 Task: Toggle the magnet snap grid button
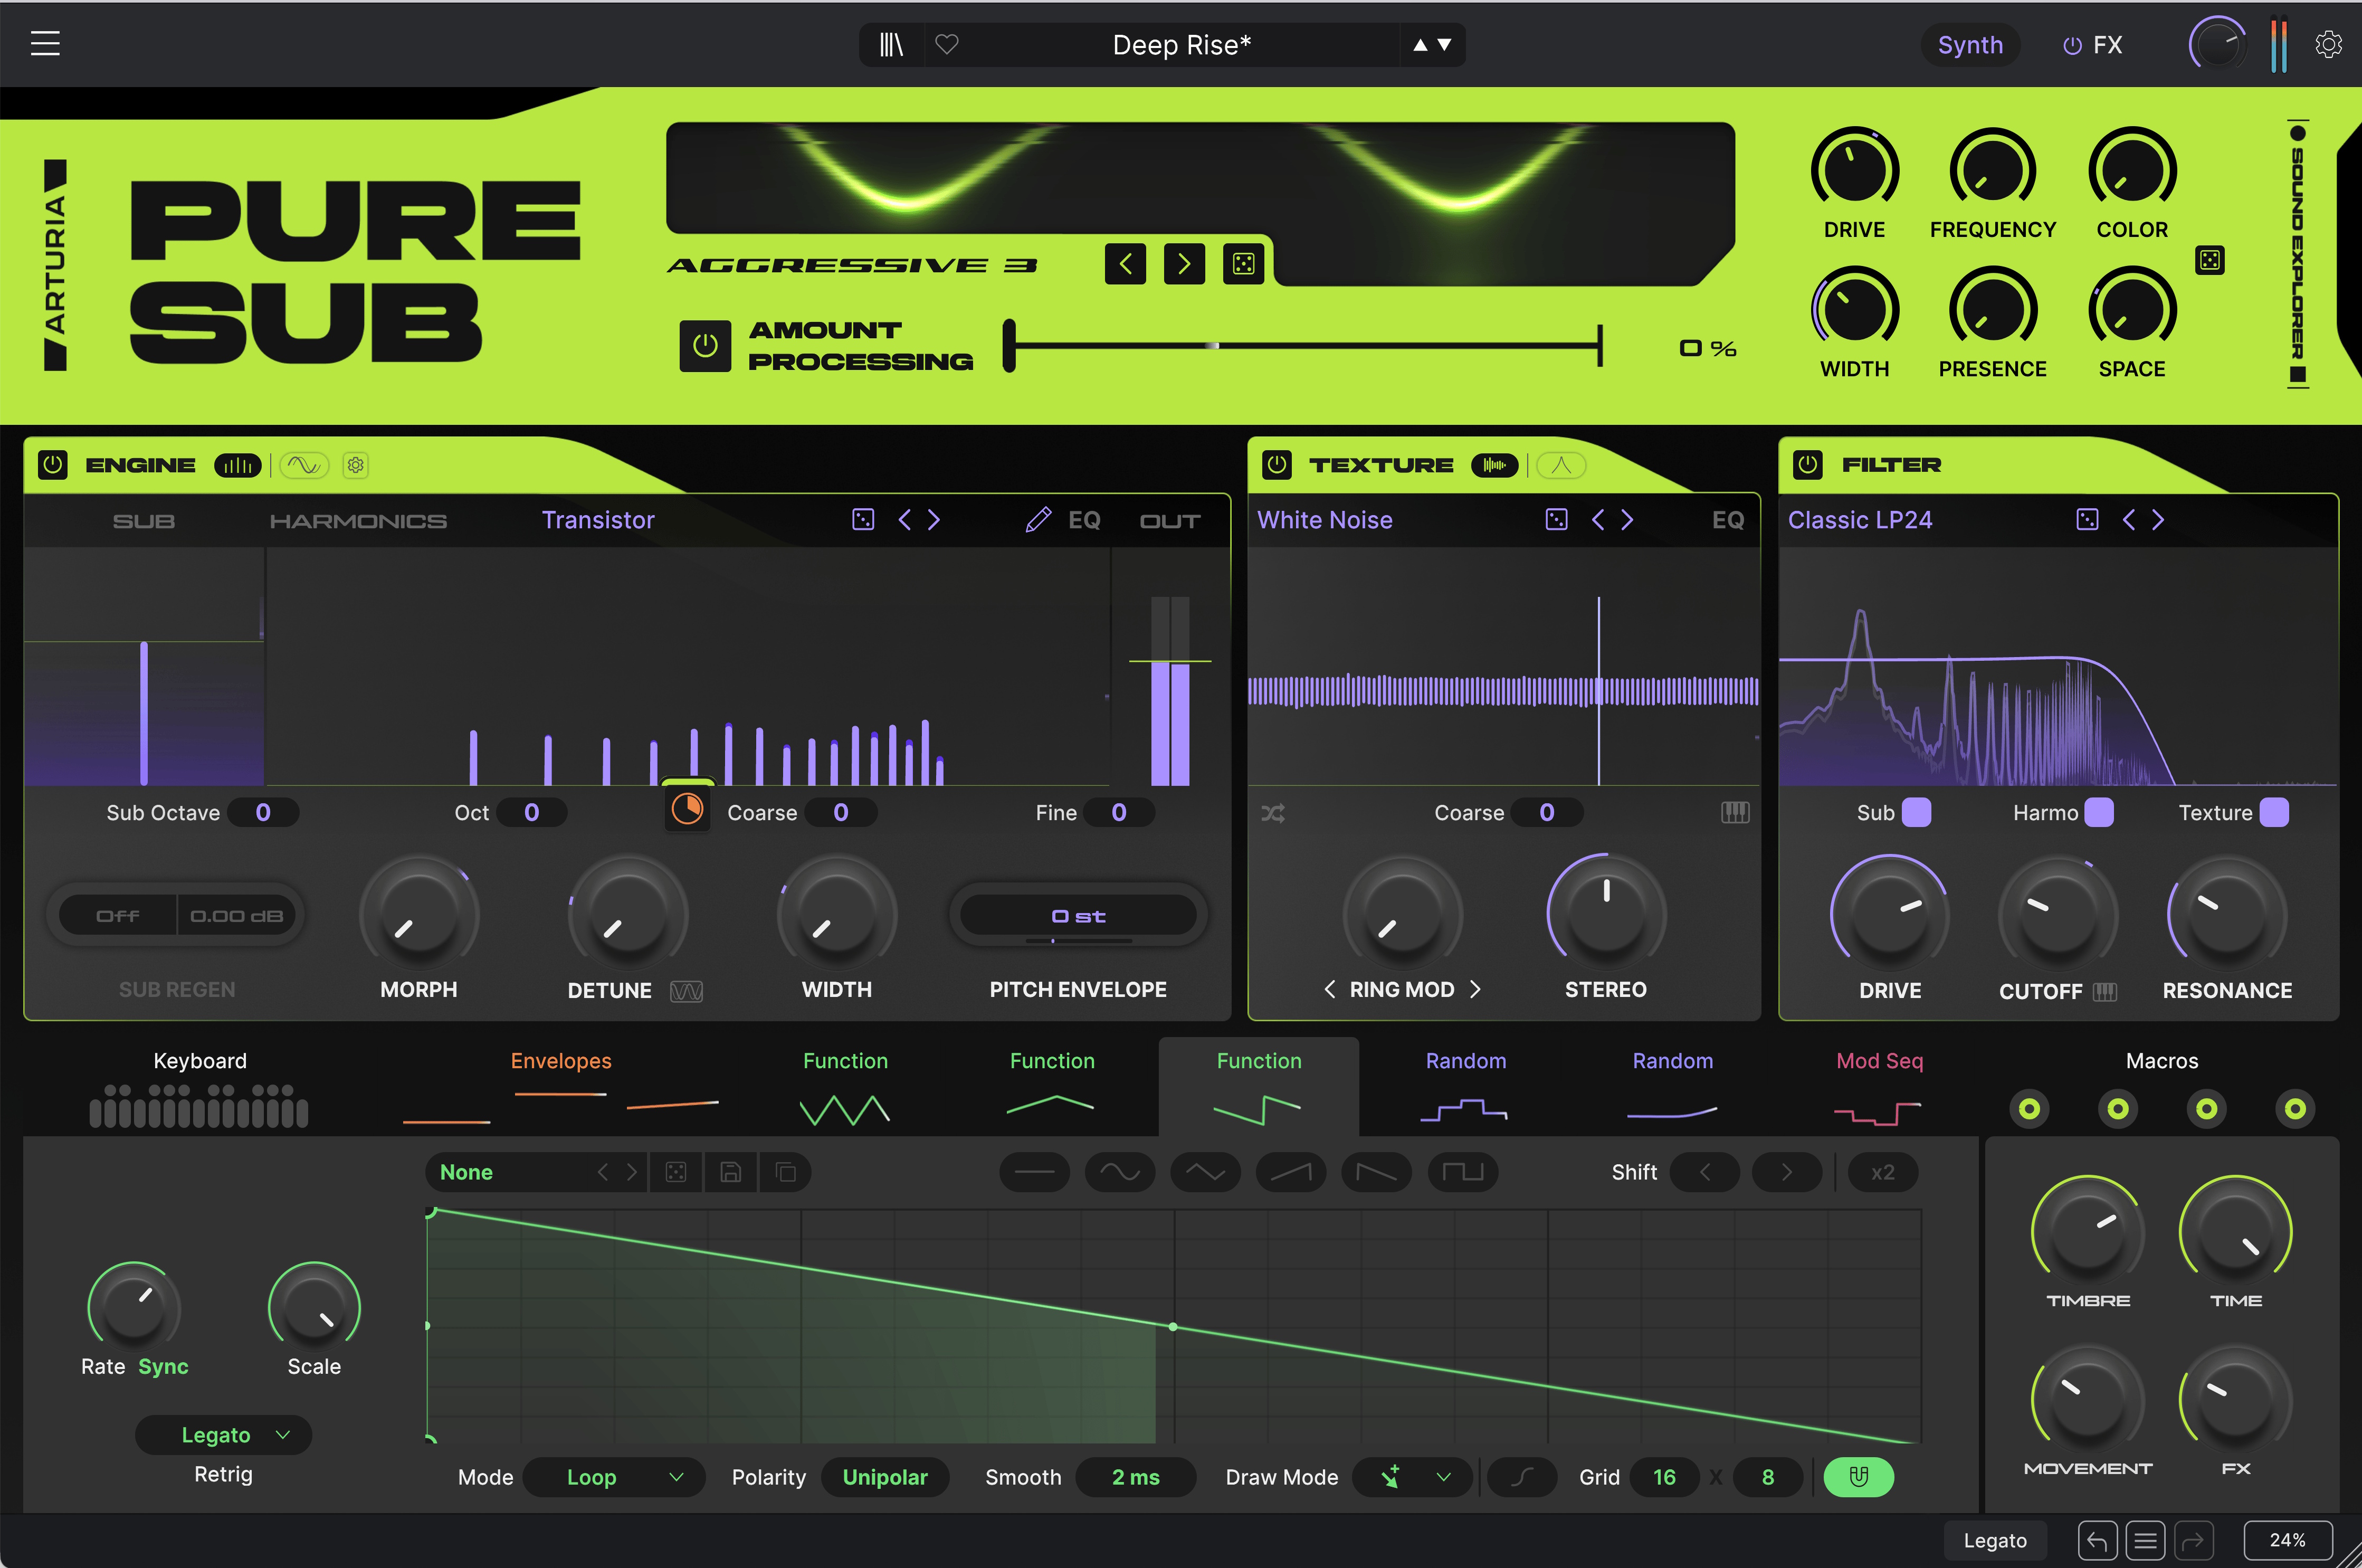click(1858, 1477)
